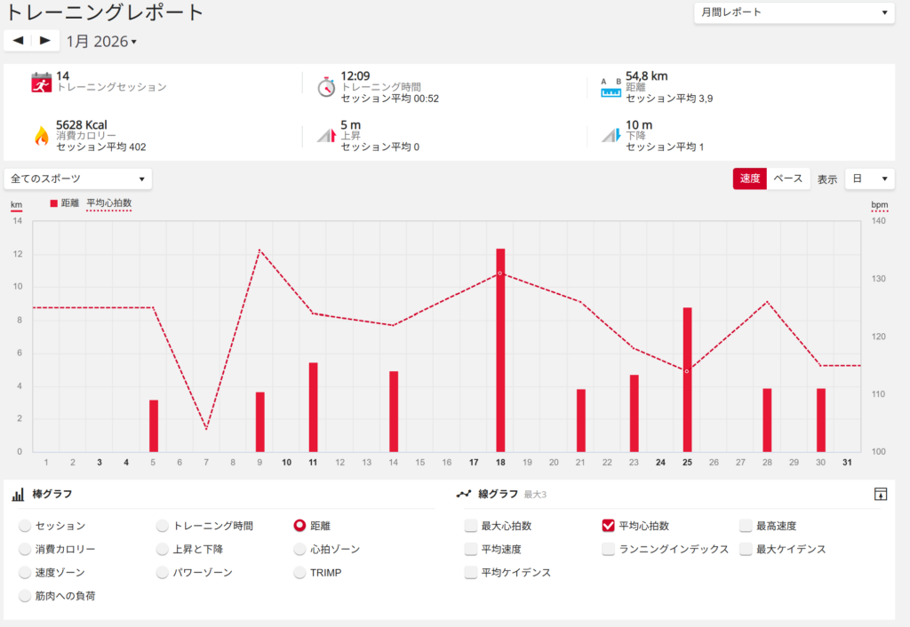Viewport: 910px width, 627px height.
Task: Click the ascent (上昇) icon
Action: tap(326, 136)
